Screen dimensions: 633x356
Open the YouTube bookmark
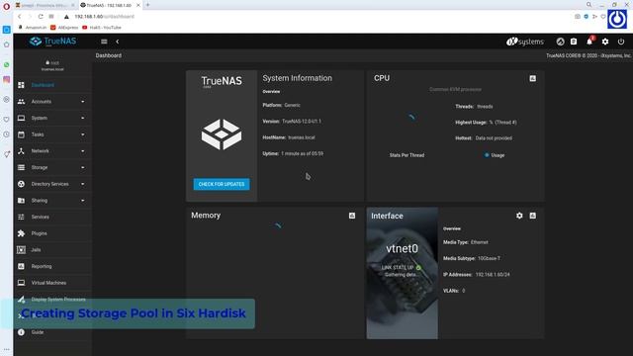[x=102, y=28]
